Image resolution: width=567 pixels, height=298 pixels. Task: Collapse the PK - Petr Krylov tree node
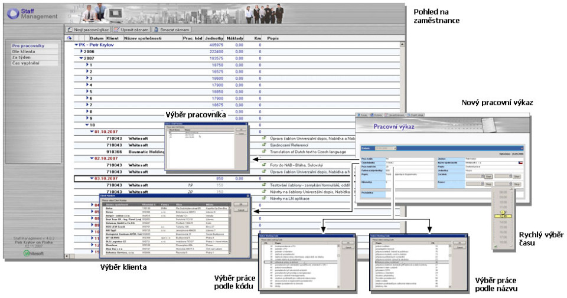(76, 45)
